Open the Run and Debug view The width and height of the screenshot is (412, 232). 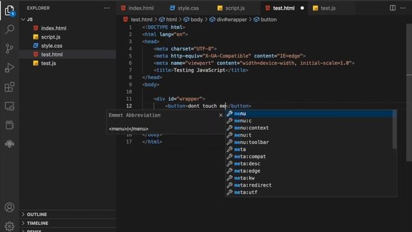[10, 68]
